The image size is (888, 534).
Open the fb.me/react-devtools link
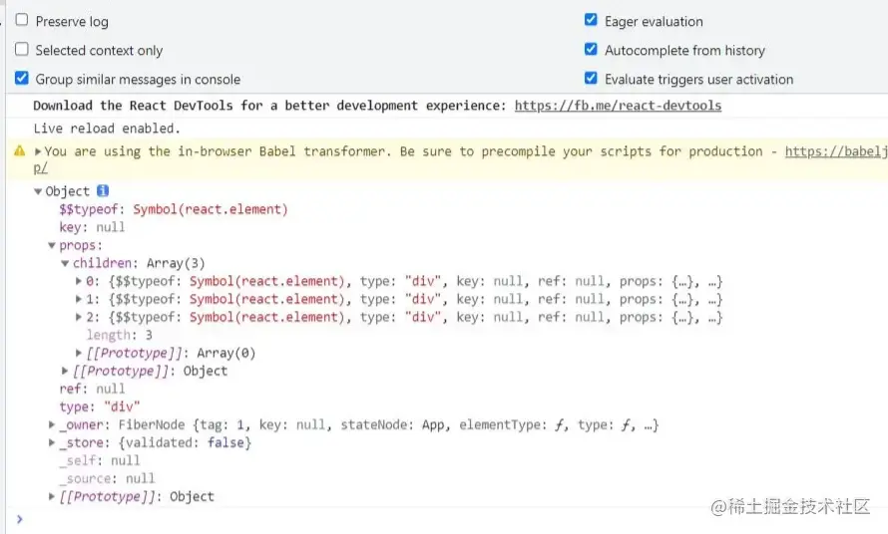click(618, 106)
